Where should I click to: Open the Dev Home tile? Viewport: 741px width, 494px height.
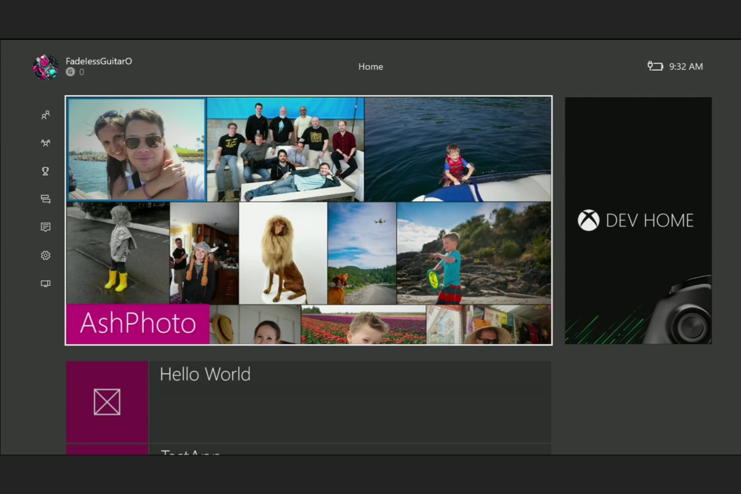(x=638, y=220)
